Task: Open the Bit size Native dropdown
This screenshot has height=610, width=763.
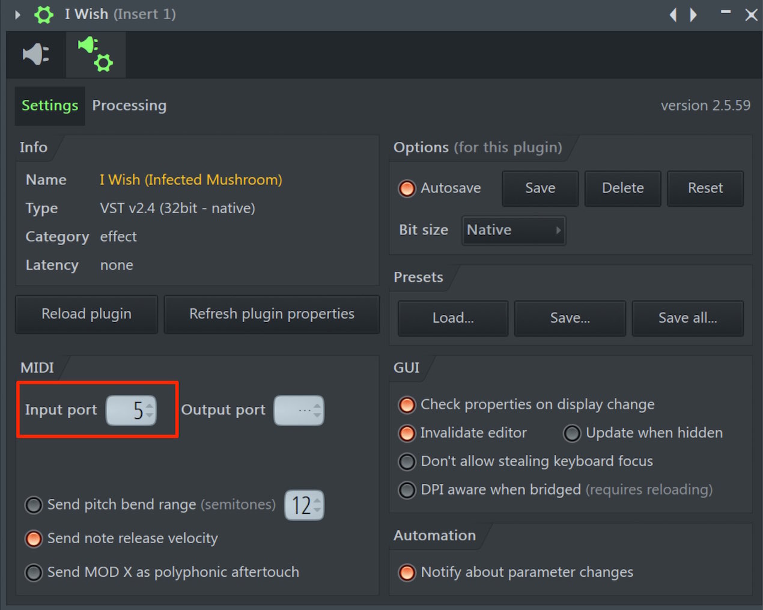Action: point(514,230)
